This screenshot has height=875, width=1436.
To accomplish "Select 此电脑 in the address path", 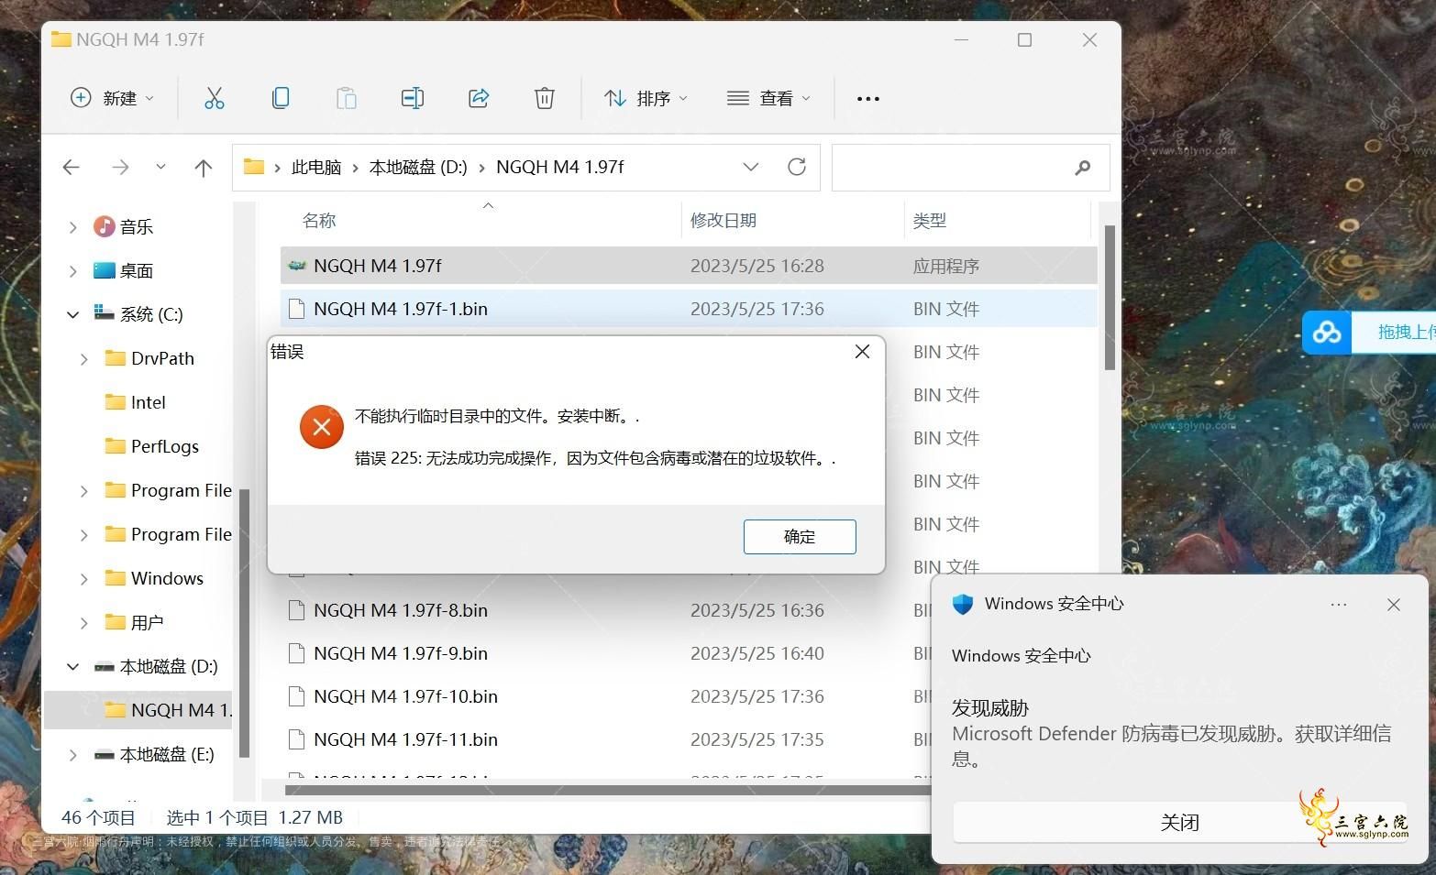I will (316, 167).
